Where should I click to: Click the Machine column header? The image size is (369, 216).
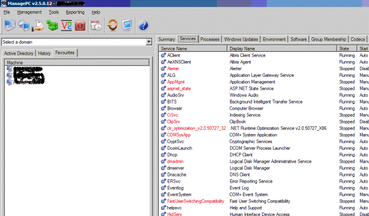tap(77, 62)
